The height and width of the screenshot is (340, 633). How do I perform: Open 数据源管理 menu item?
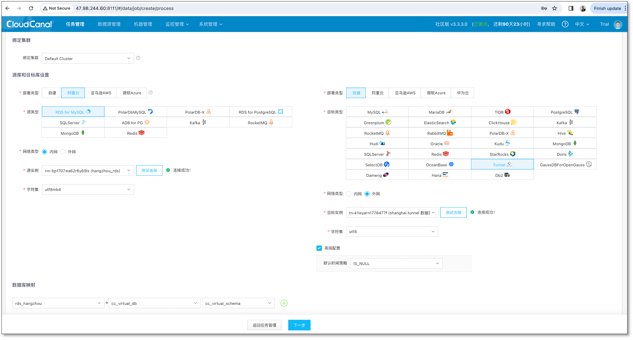pyautogui.click(x=109, y=24)
